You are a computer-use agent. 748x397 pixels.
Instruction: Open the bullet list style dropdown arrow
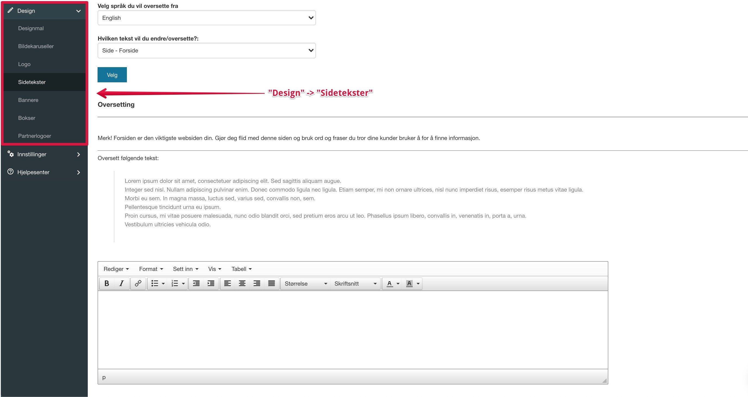click(163, 284)
